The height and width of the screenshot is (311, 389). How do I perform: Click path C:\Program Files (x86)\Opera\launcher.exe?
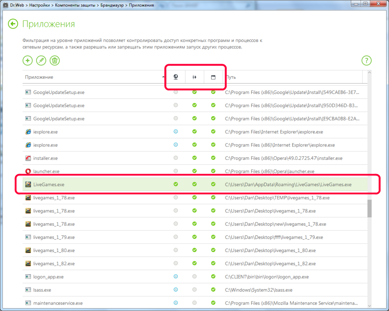pos(269,171)
